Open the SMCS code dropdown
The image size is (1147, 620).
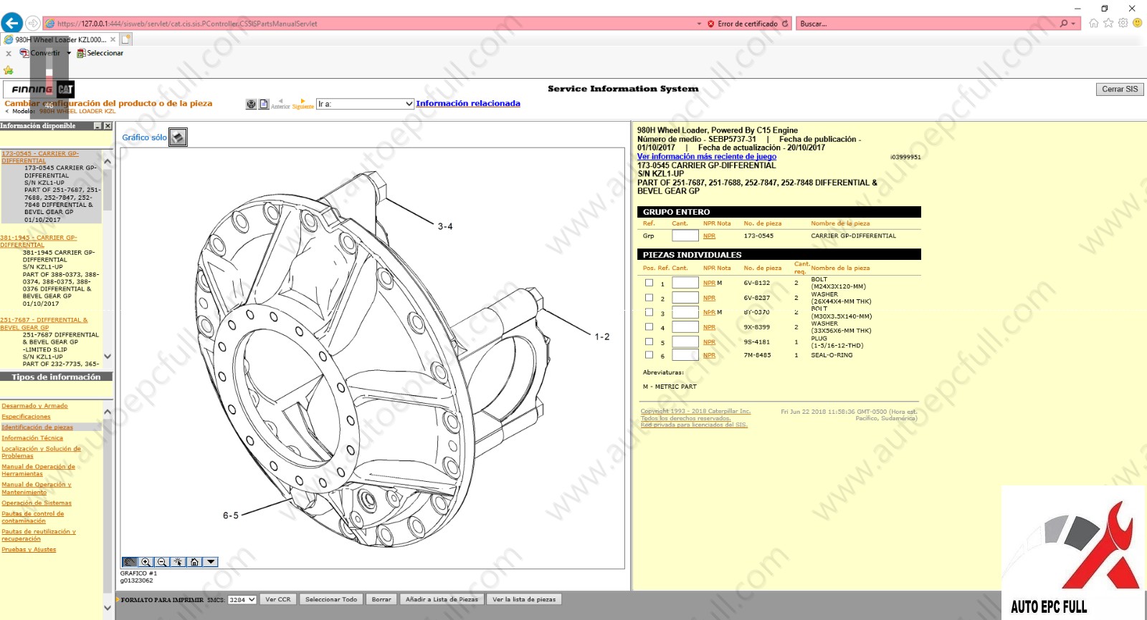(x=242, y=600)
